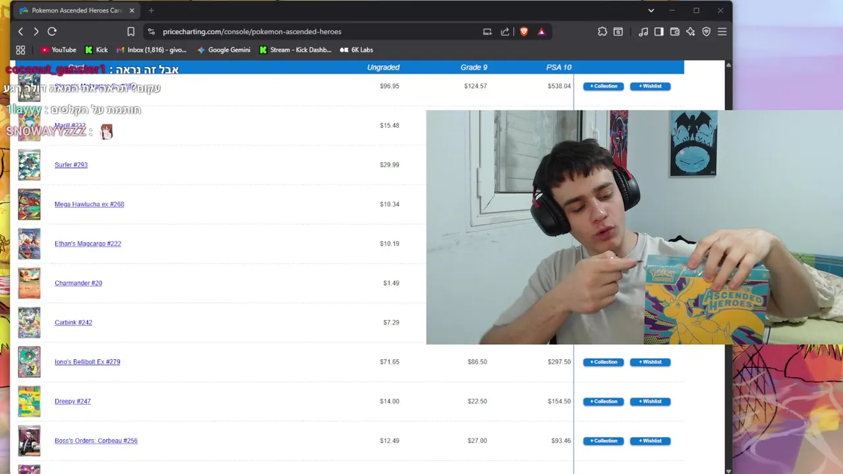Open a new tab with plus button
The height and width of the screenshot is (474, 843).
pyautogui.click(x=151, y=11)
